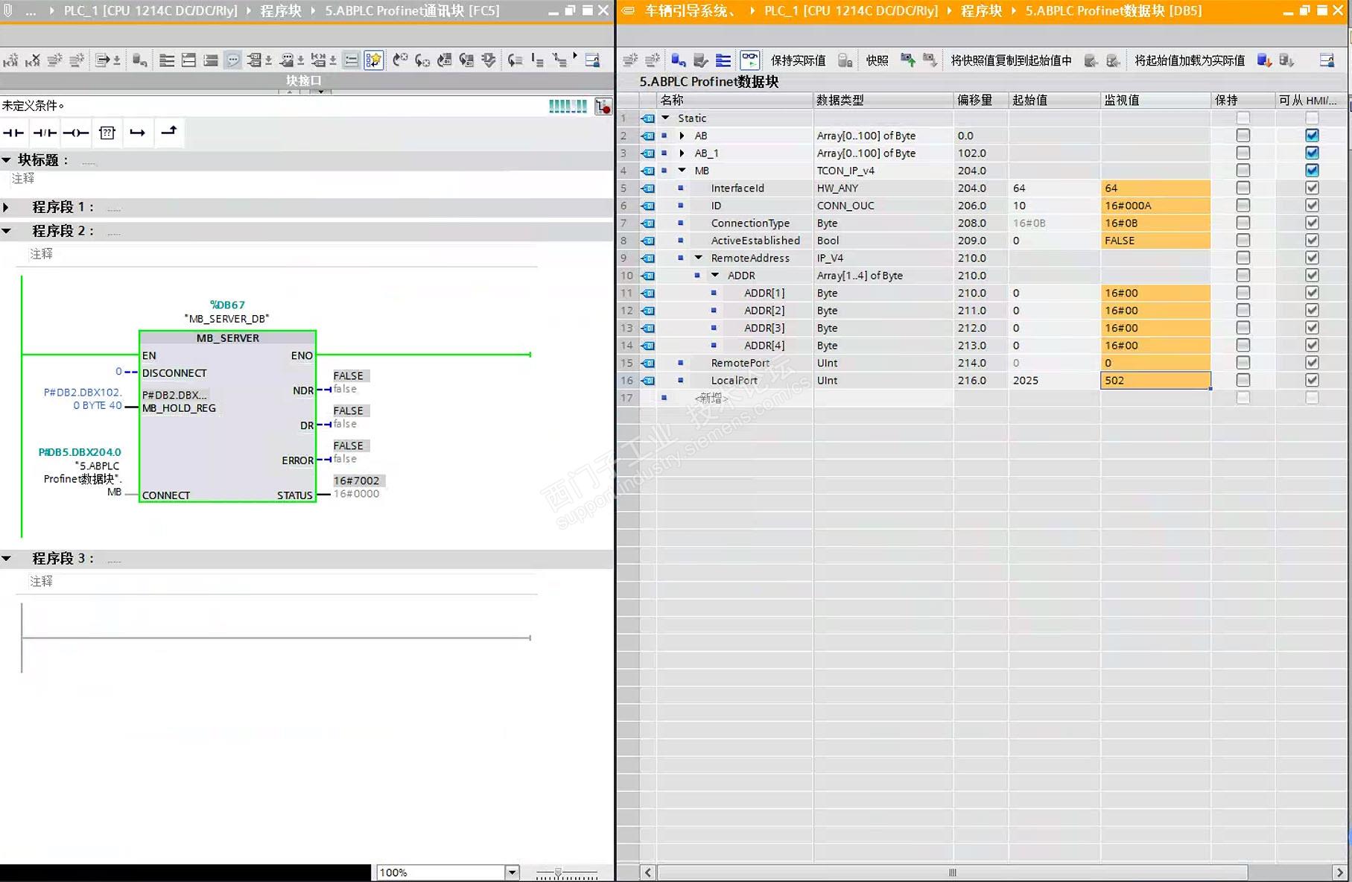1352x882 pixels.
Task: Click the 块接口 interface bar
Action: pos(304,80)
